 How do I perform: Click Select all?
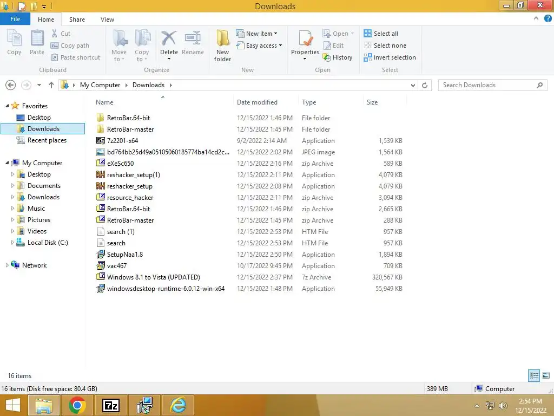coord(381,34)
